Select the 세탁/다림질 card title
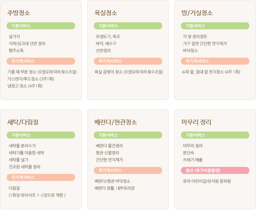Screen dimensions: 256x222 tap(23, 122)
